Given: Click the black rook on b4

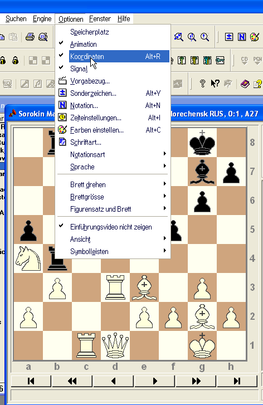Looking at the screenshot, I should [x=57, y=258].
